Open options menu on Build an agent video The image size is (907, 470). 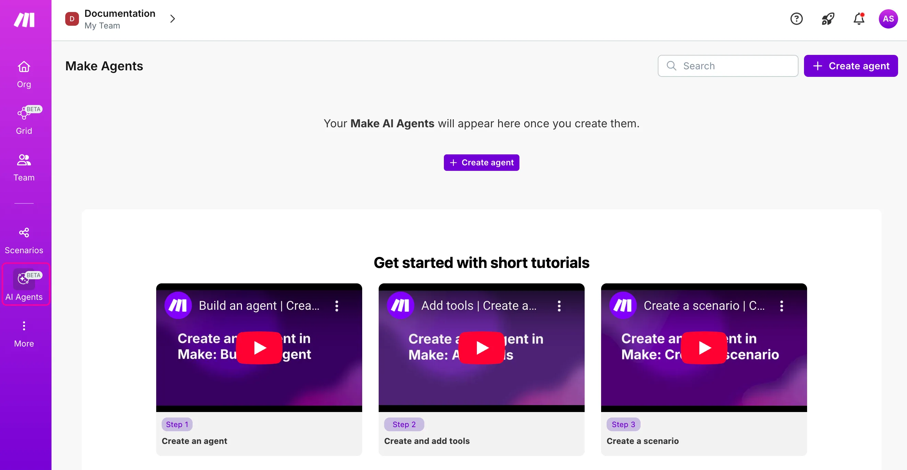[336, 306]
